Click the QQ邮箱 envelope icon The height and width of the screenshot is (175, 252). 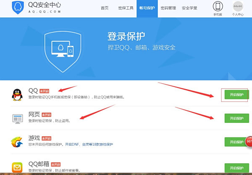click(x=17, y=167)
